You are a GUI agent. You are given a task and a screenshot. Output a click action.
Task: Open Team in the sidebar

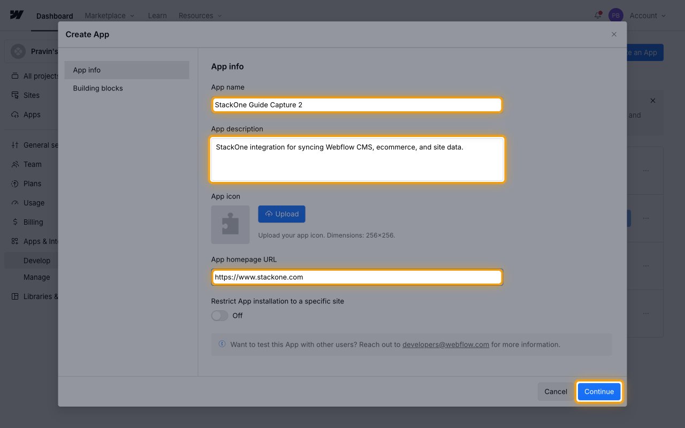click(33, 164)
